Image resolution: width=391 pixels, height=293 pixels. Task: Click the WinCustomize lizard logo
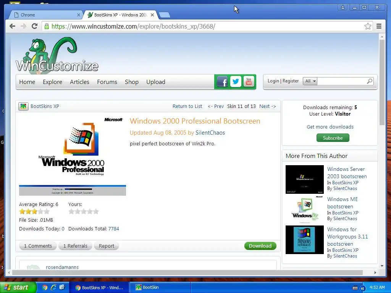[x=57, y=56]
